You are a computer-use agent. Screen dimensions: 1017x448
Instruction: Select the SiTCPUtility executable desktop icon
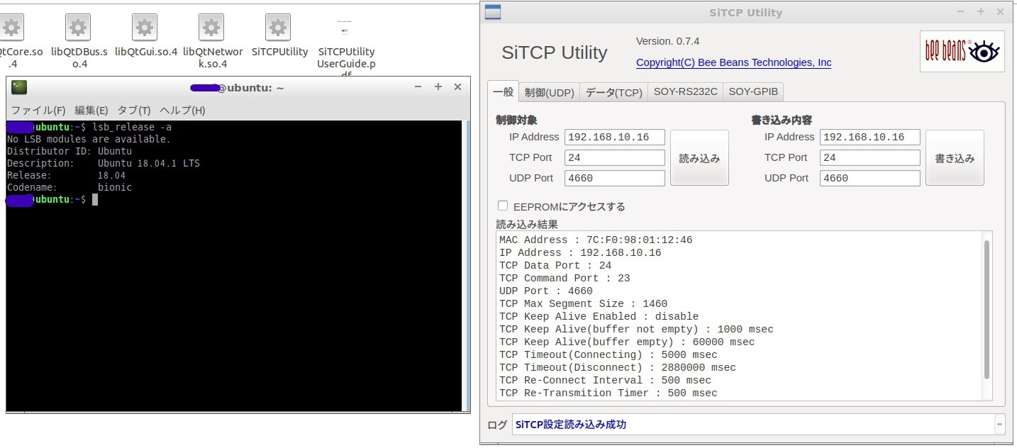click(x=278, y=28)
